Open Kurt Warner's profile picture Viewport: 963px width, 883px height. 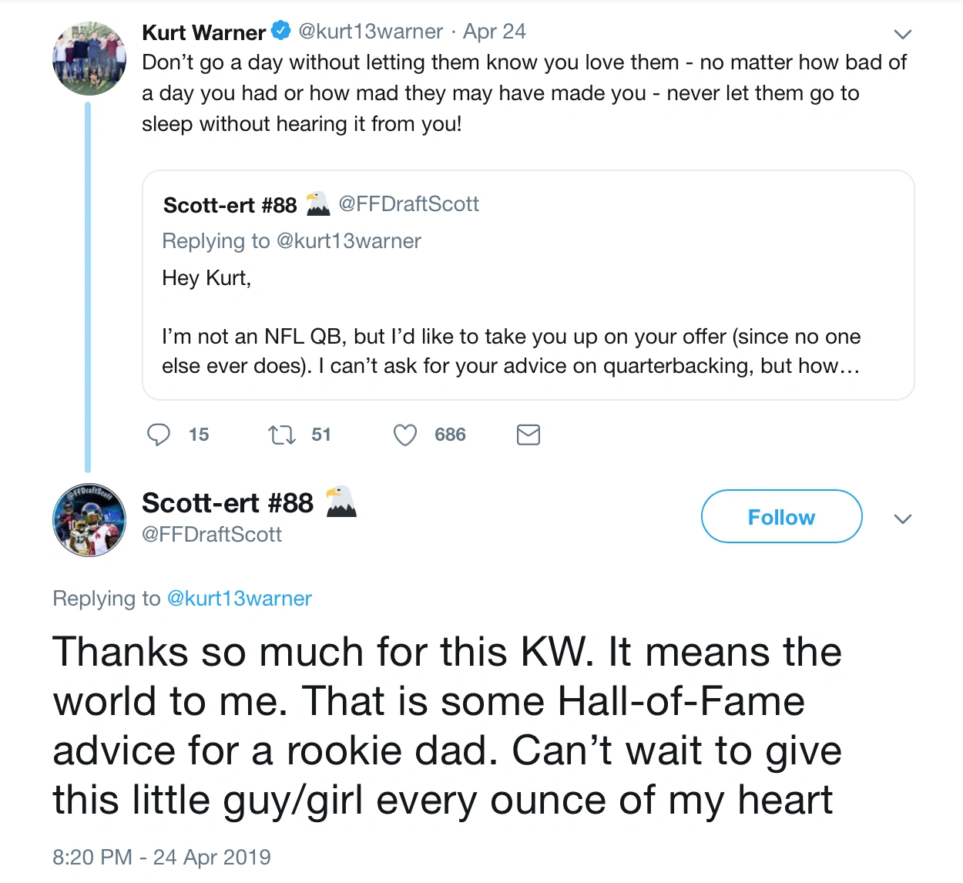pos(89,59)
